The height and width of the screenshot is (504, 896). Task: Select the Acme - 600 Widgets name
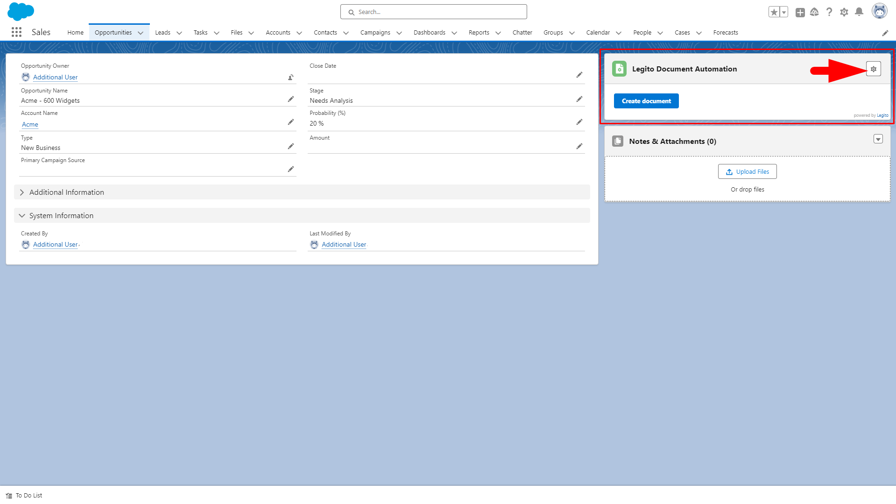[50, 100]
